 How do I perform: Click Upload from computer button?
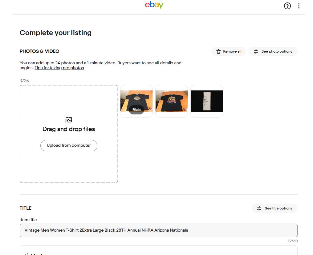(69, 145)
